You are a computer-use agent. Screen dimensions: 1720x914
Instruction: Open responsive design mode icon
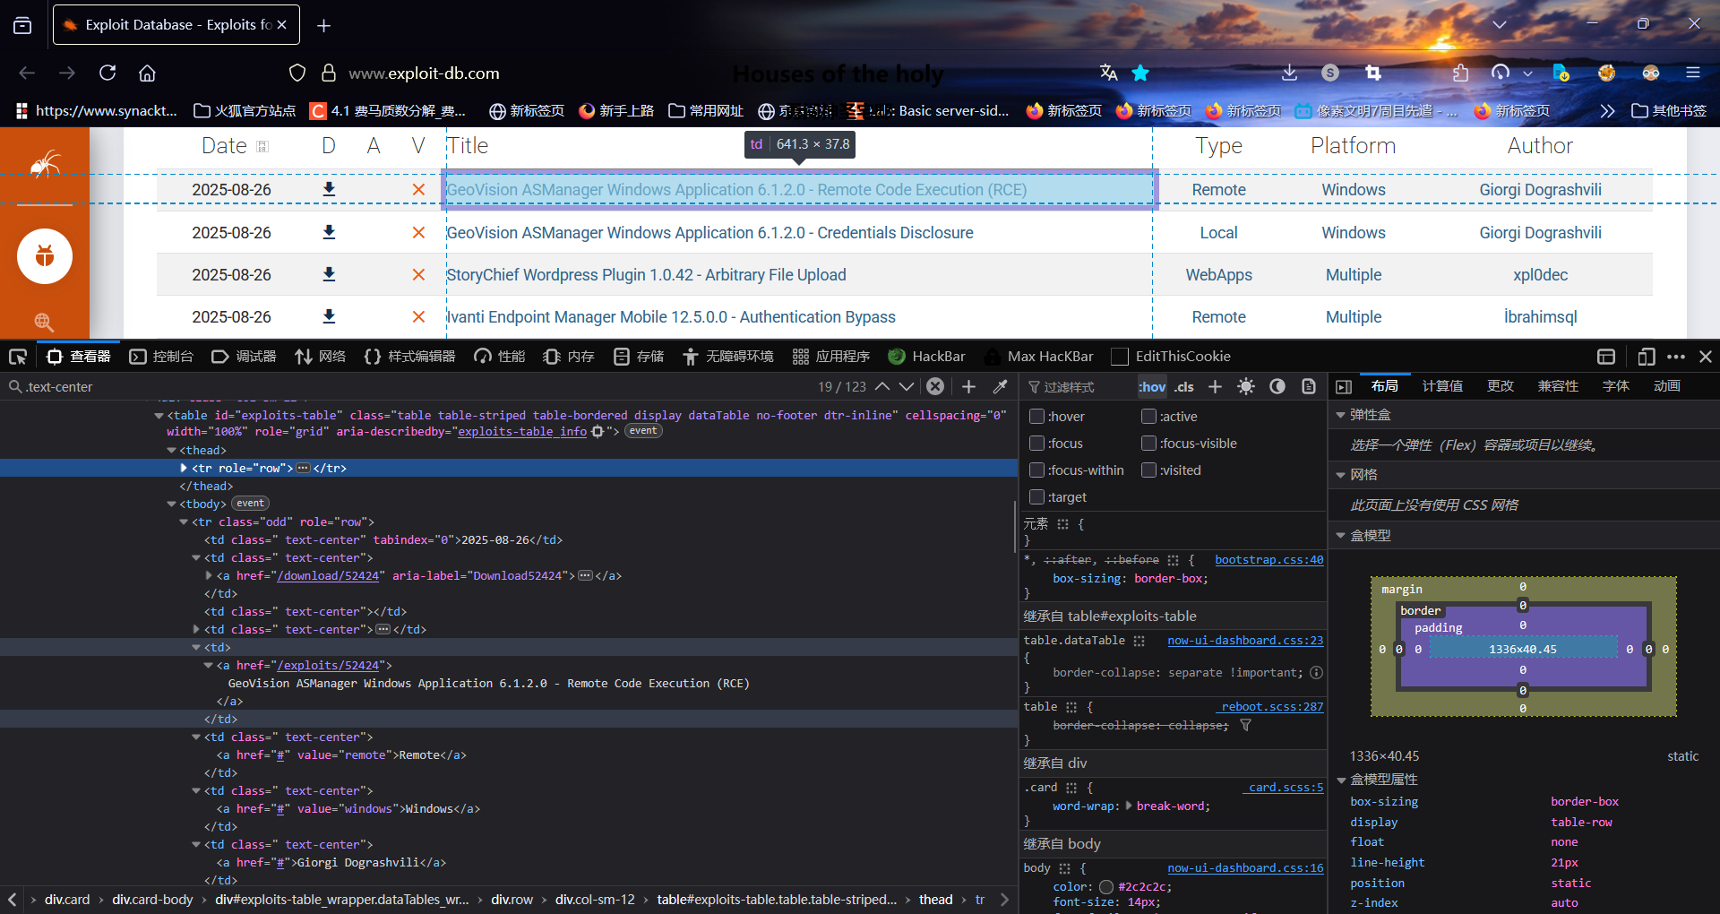coord(1646,357)
